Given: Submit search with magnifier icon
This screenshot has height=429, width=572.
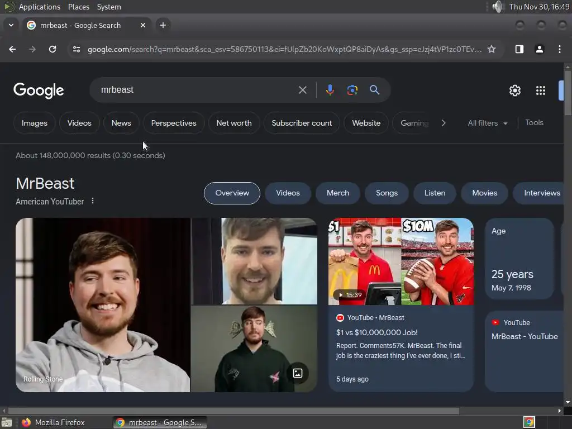Looking at the screenshot, I should pos(374,90).
